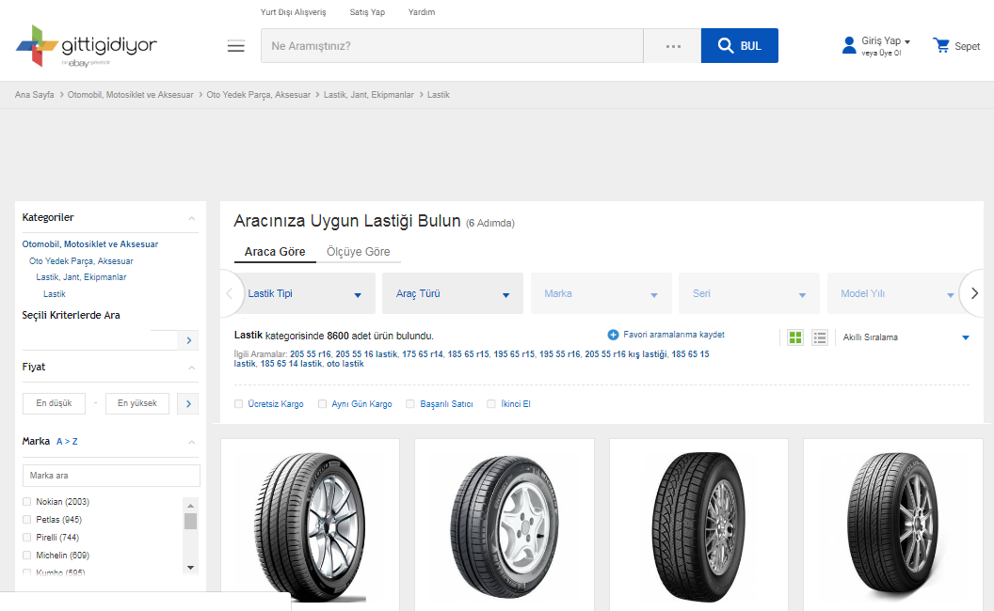Expand the Araç Türü dropdown
Screen dimensions: 994x611
(x=452, y=294)
